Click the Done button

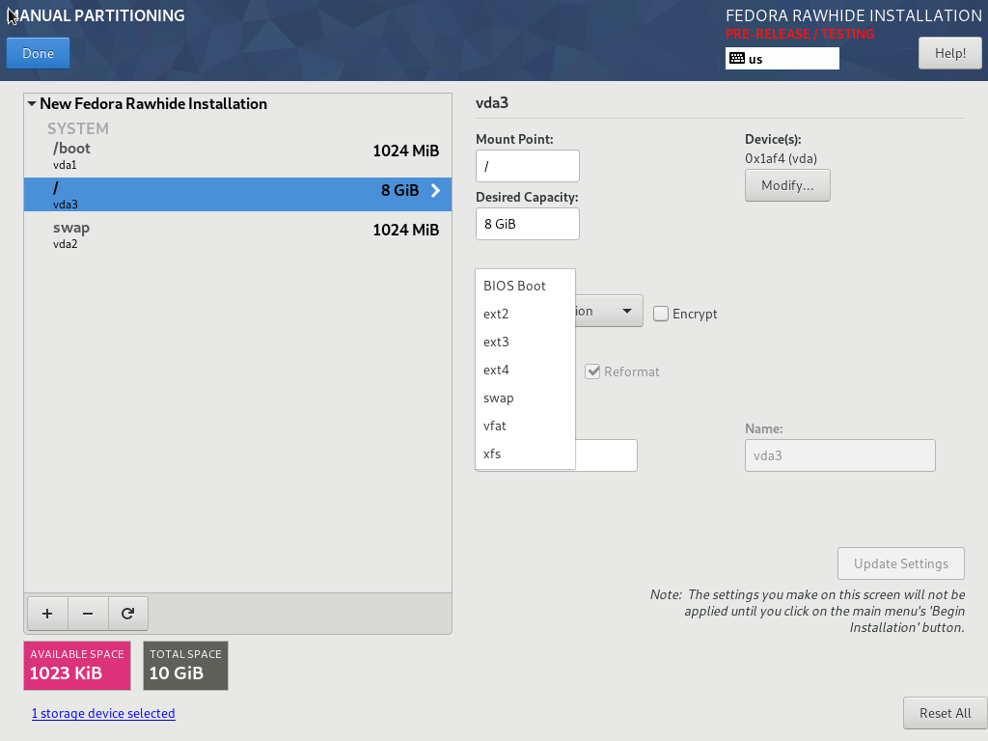(x=38, y=54)
